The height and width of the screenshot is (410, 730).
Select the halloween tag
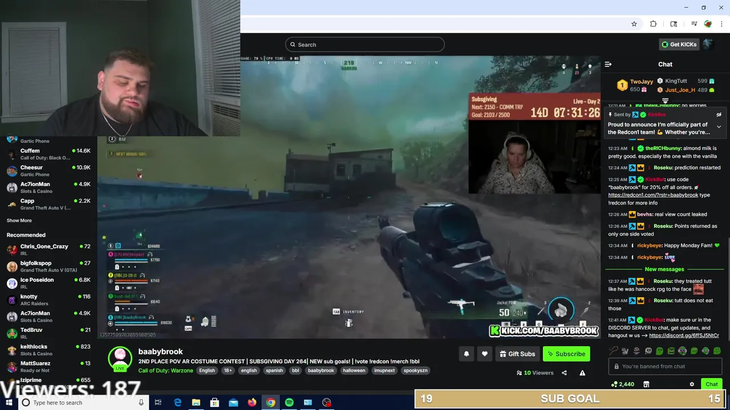point(354,371)
